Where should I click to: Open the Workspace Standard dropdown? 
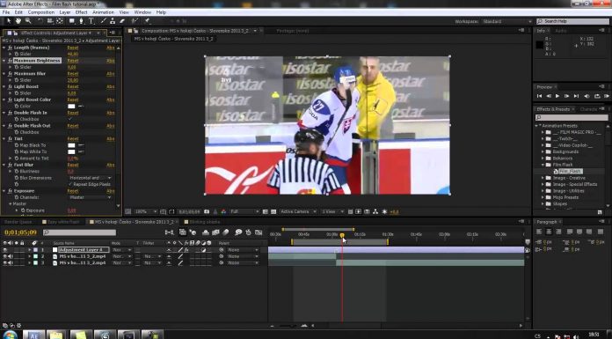point(506,21)
